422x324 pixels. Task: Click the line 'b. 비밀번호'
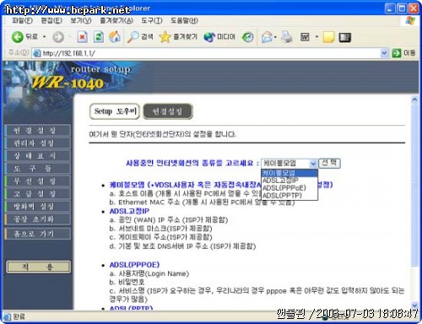click(127, 282)
